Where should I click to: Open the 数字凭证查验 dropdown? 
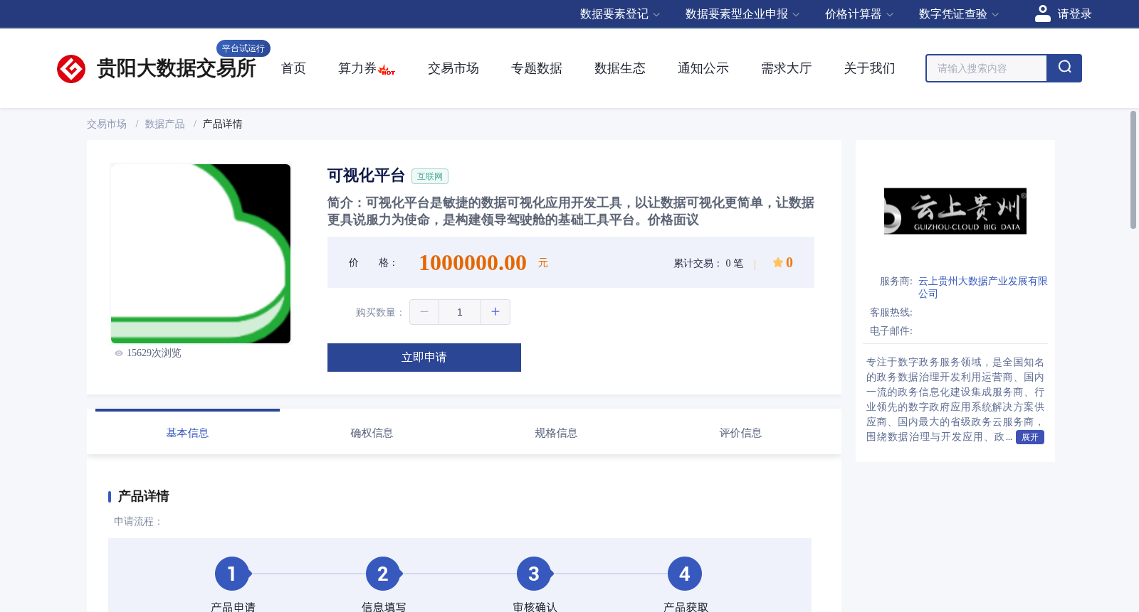[958, 14]
